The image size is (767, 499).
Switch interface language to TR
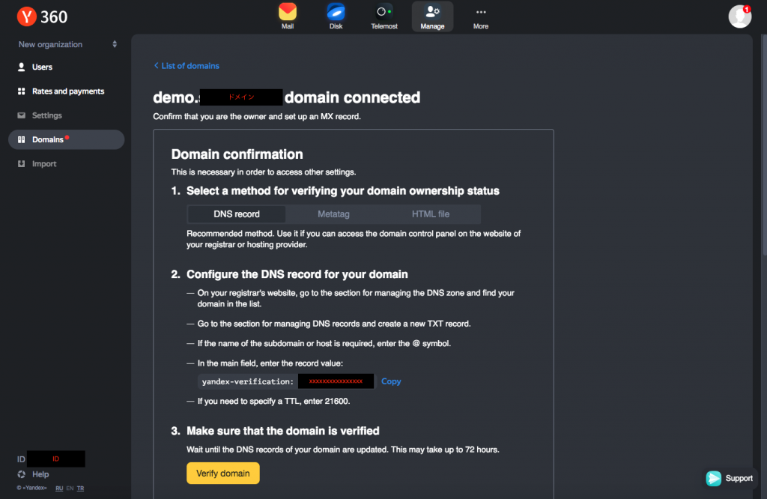click(x=80, y=489)
